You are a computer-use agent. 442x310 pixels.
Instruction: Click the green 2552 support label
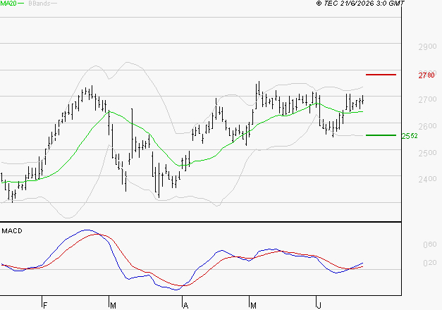[410, 136]
